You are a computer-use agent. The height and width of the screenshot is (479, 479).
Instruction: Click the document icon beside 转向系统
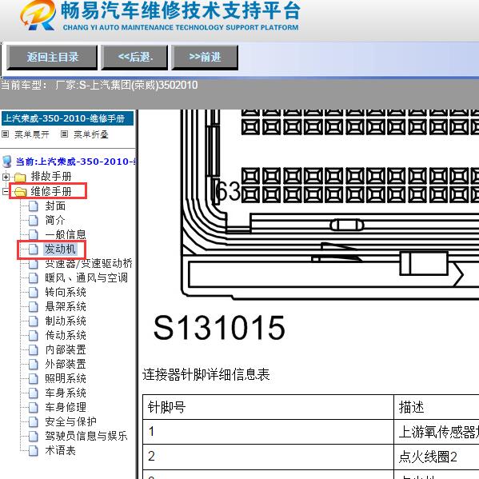click(x=34, y=293)
